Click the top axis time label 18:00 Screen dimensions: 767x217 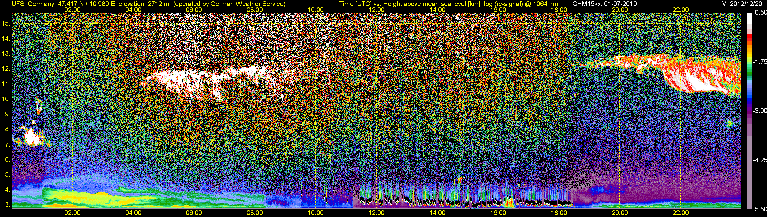[559, 10]
